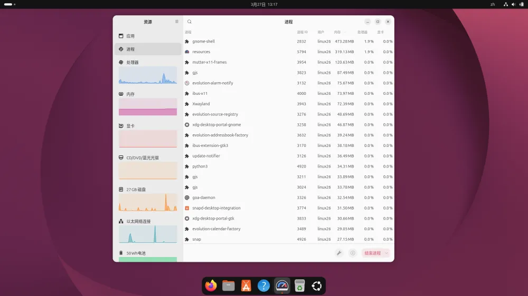Open zh input method menu
The height and width of the screenshot is (296, 528).
pos(493,4)
